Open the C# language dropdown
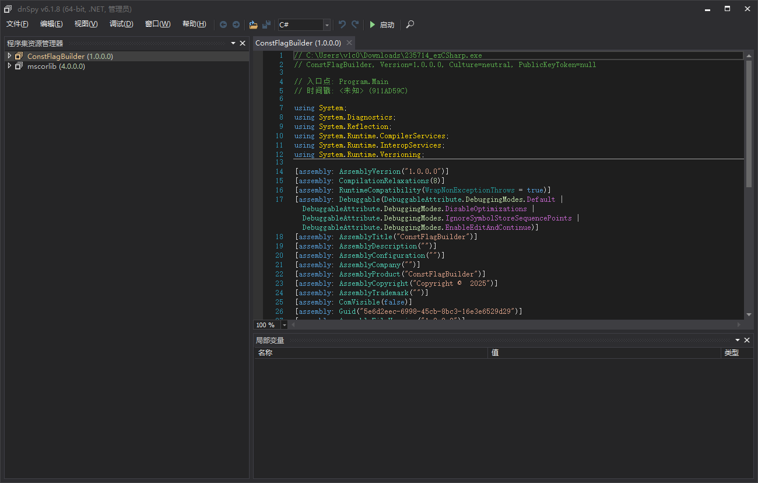758x483 pixels. point(327,24)
